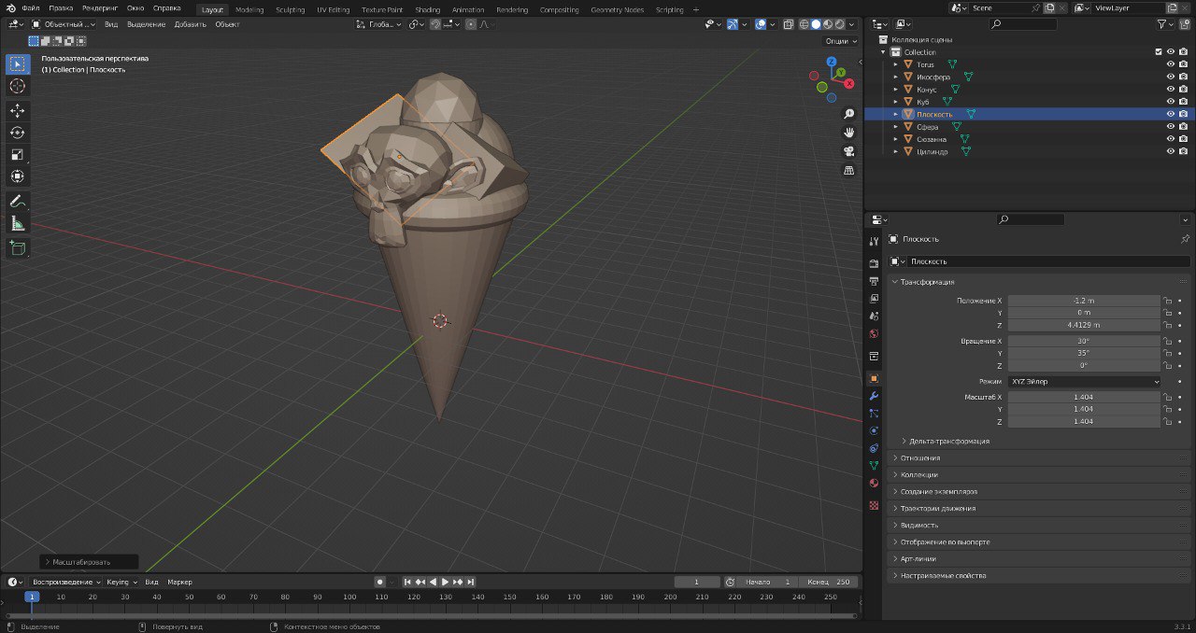1196x633 pixels.
Task: Select the Add Cube tool
Action: click(x=18, y=248)
